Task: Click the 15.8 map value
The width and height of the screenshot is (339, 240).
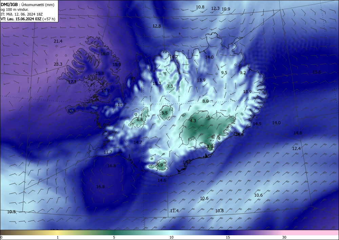Action: pyautogui.click(x=100, y=73)
